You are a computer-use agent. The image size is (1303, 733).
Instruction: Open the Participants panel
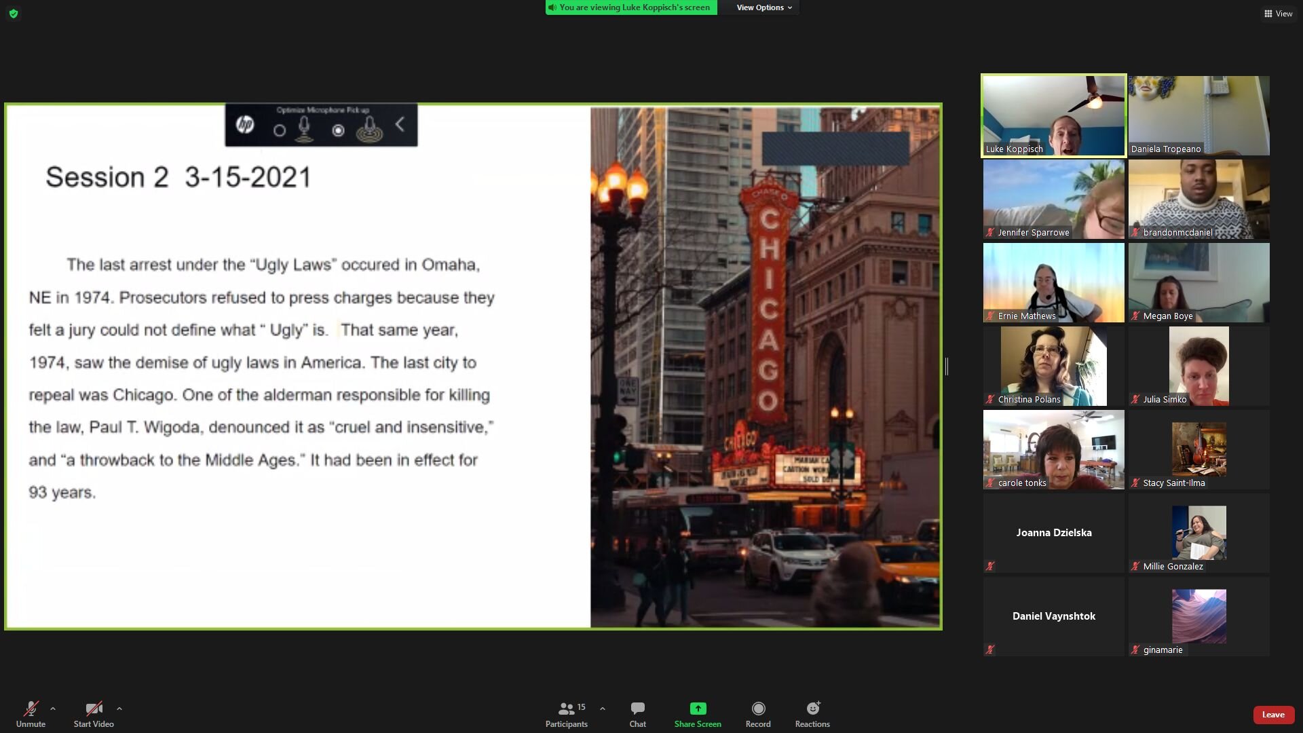[567, 715]
